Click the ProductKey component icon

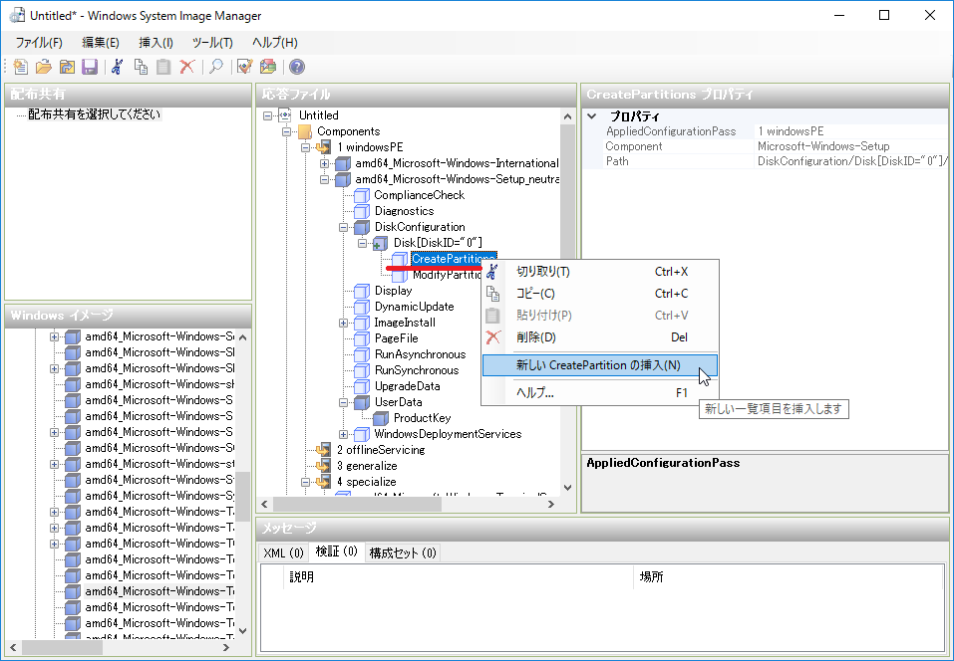[x=381, y=418]
